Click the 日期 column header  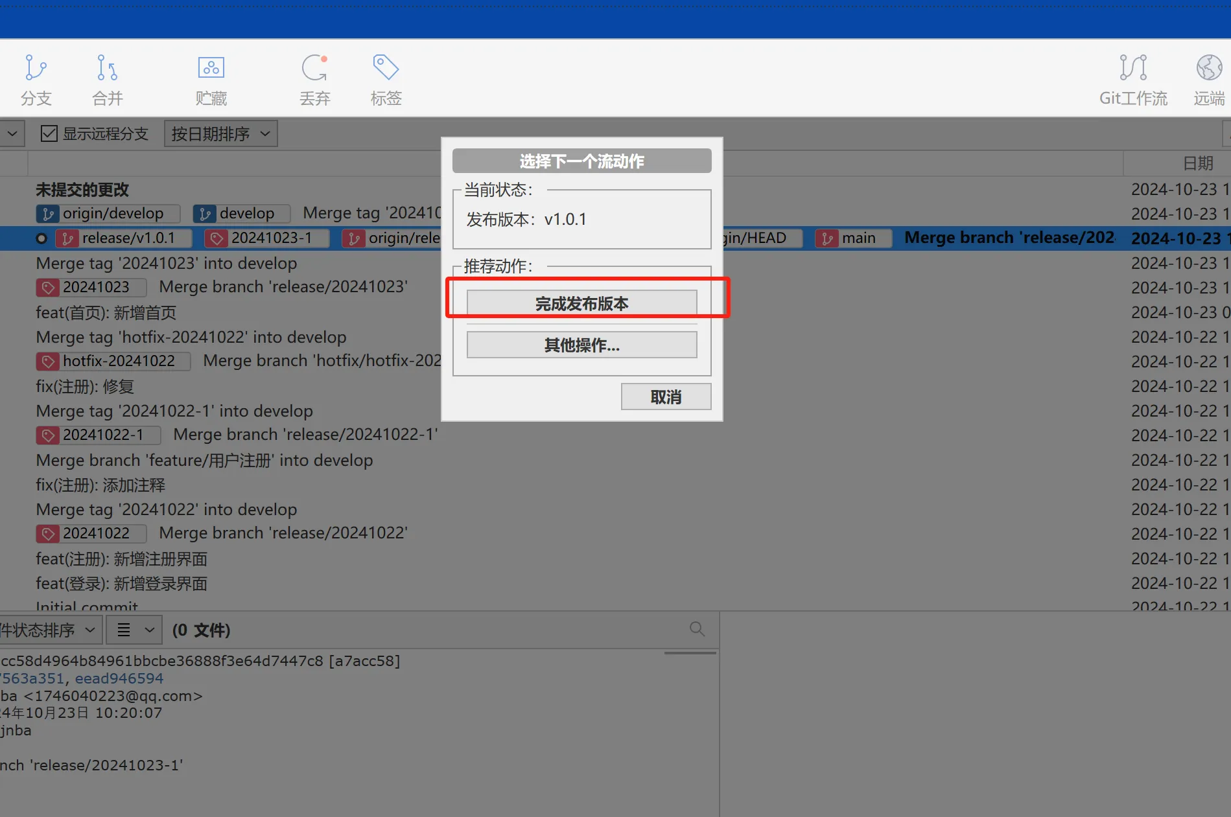pyautogui.click(x=1197, y=163)
